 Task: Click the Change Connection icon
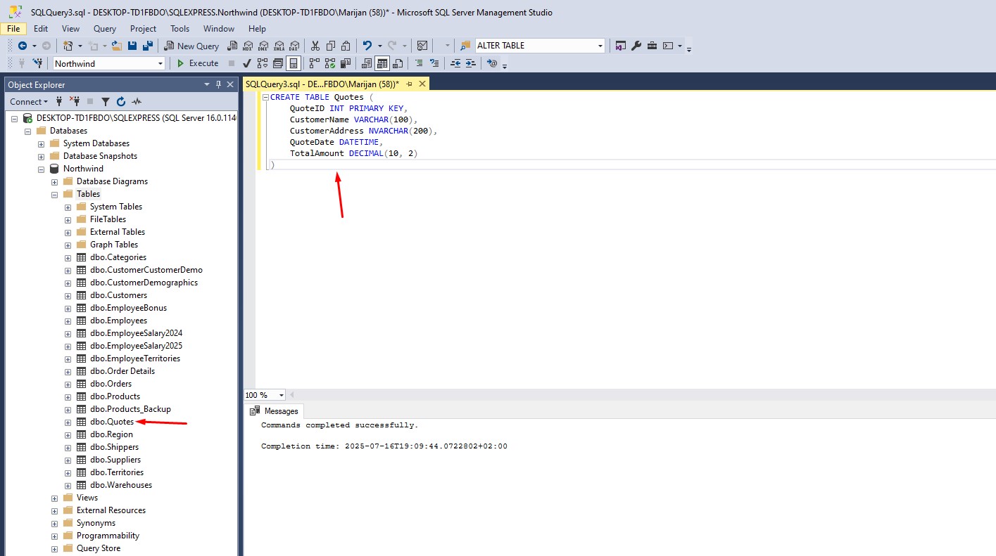37,63
